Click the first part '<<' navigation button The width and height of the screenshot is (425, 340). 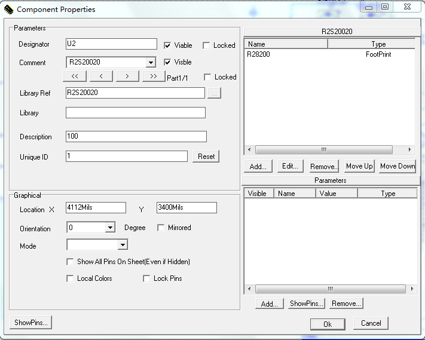(75, 76)
